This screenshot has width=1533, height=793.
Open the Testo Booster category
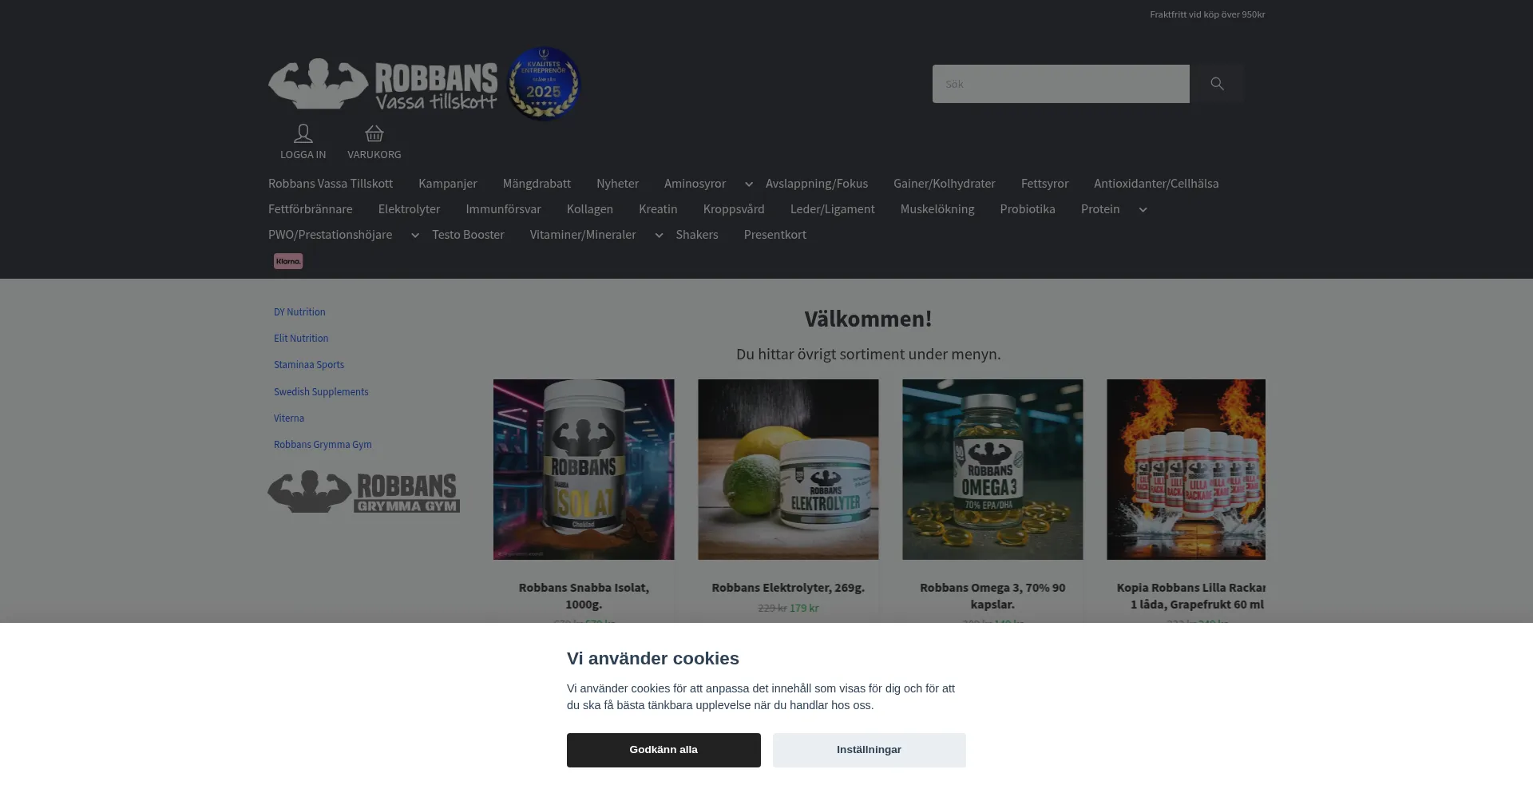468,235
